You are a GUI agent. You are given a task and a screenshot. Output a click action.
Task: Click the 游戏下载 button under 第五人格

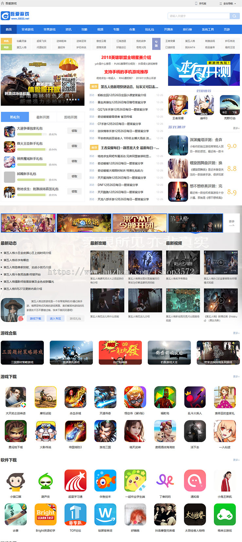pos(36,318)
